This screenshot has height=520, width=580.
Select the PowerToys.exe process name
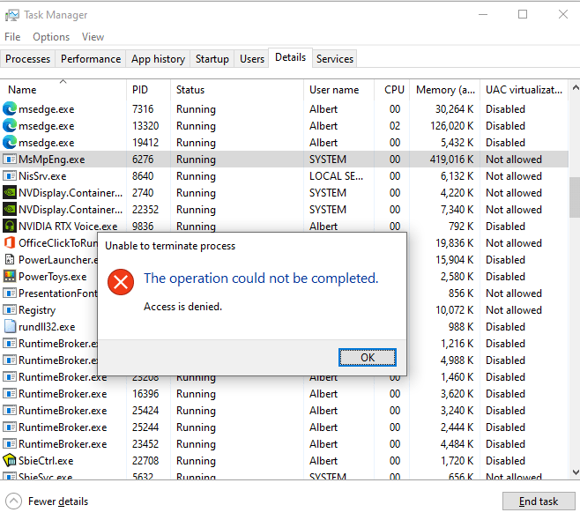[x=53, y=277]
